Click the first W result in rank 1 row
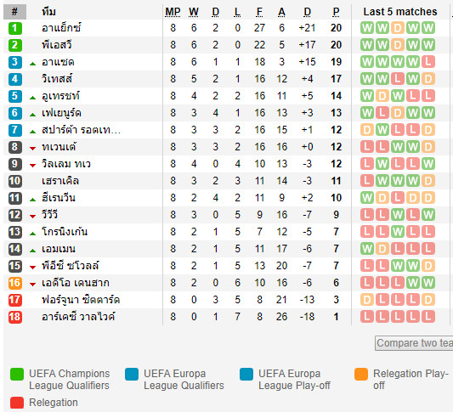This screenshot has width=453, height=412. [x=367, y=28]
